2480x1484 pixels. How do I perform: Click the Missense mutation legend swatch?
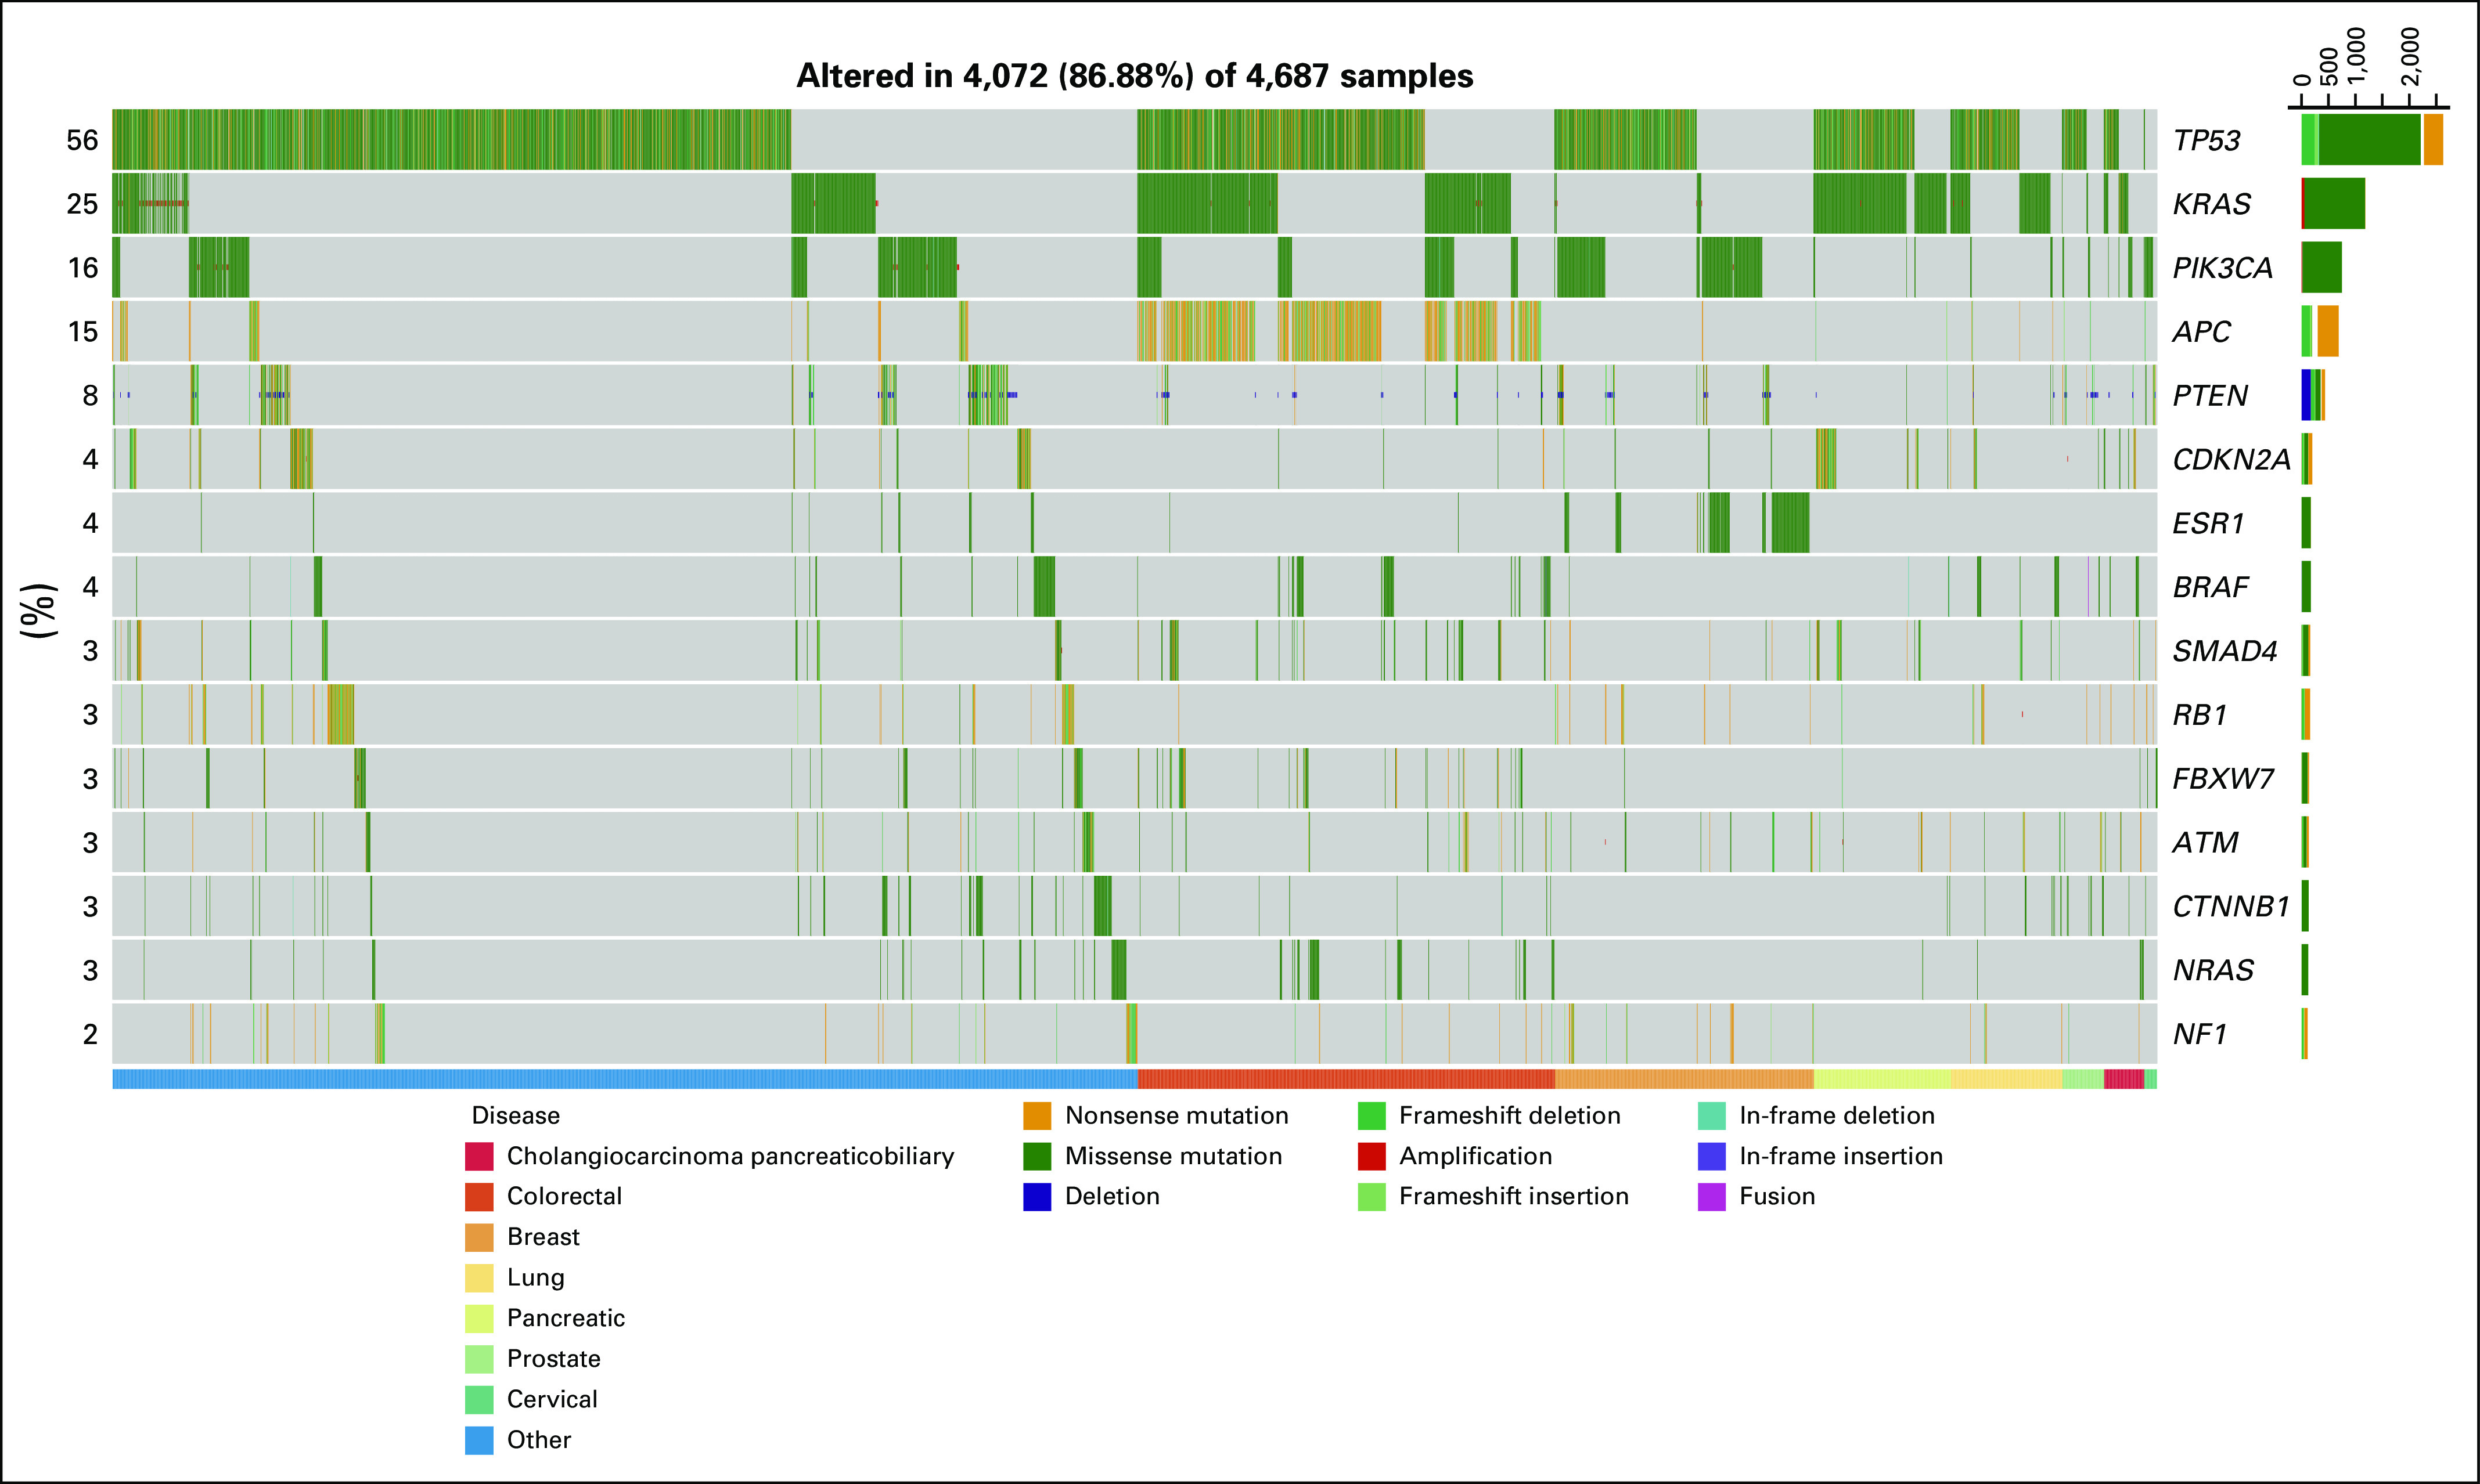1038,1156
